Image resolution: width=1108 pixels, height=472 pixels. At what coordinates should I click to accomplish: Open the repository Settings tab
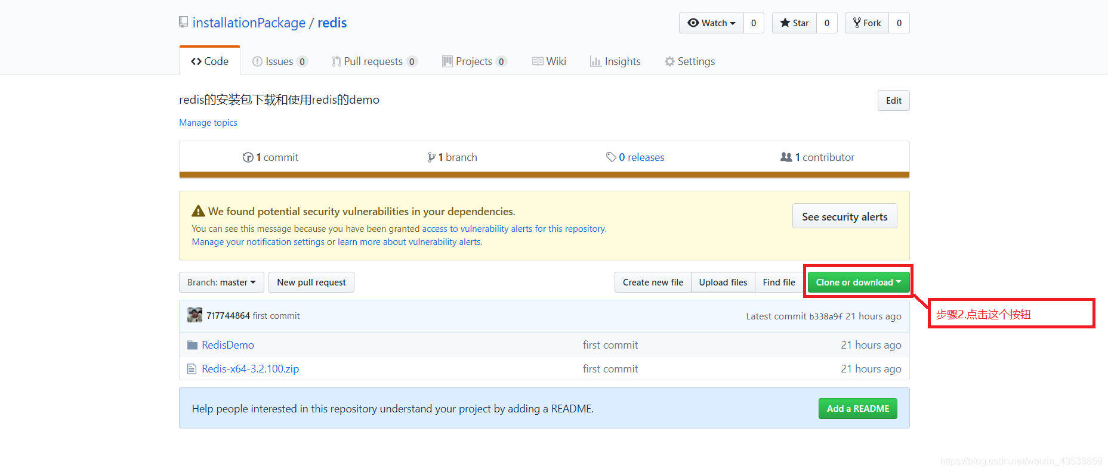[x=690, y=61]
